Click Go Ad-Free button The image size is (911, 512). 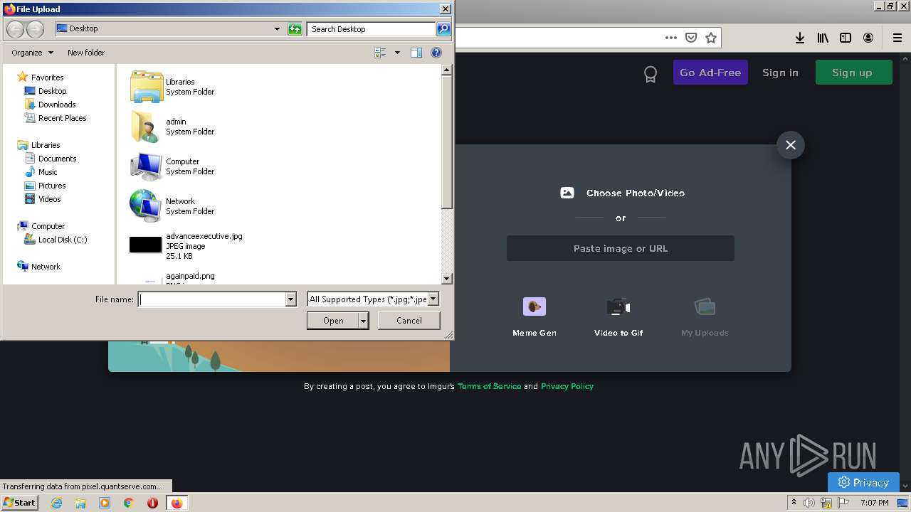pyautogui.click(x=710, y=73)
